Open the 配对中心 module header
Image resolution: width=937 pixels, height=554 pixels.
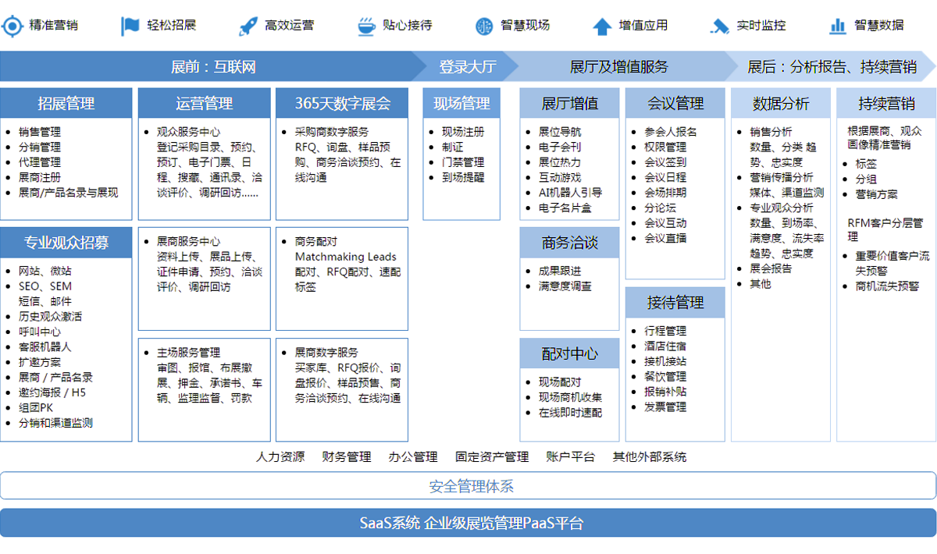tap(569, 353)
